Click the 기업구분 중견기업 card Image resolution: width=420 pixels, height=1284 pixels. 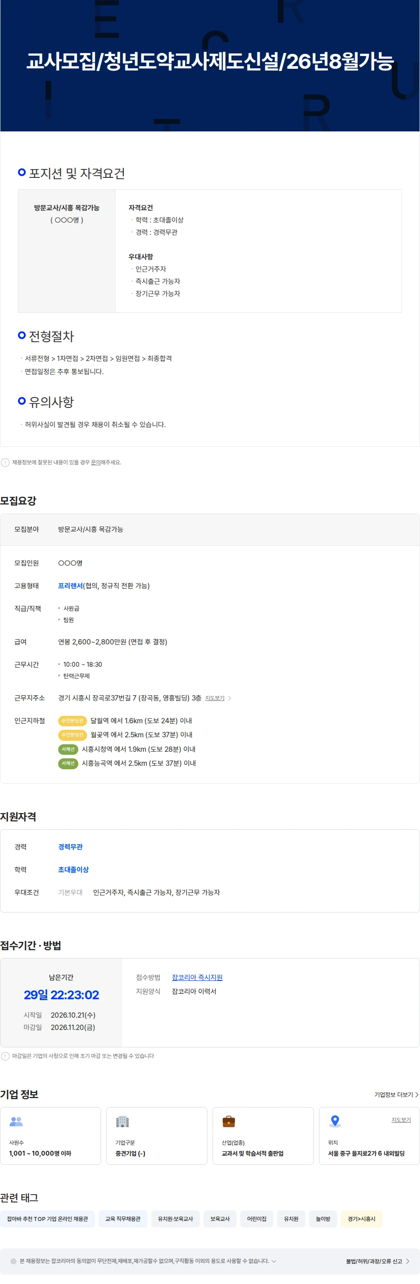click(x=157, y=1135)
